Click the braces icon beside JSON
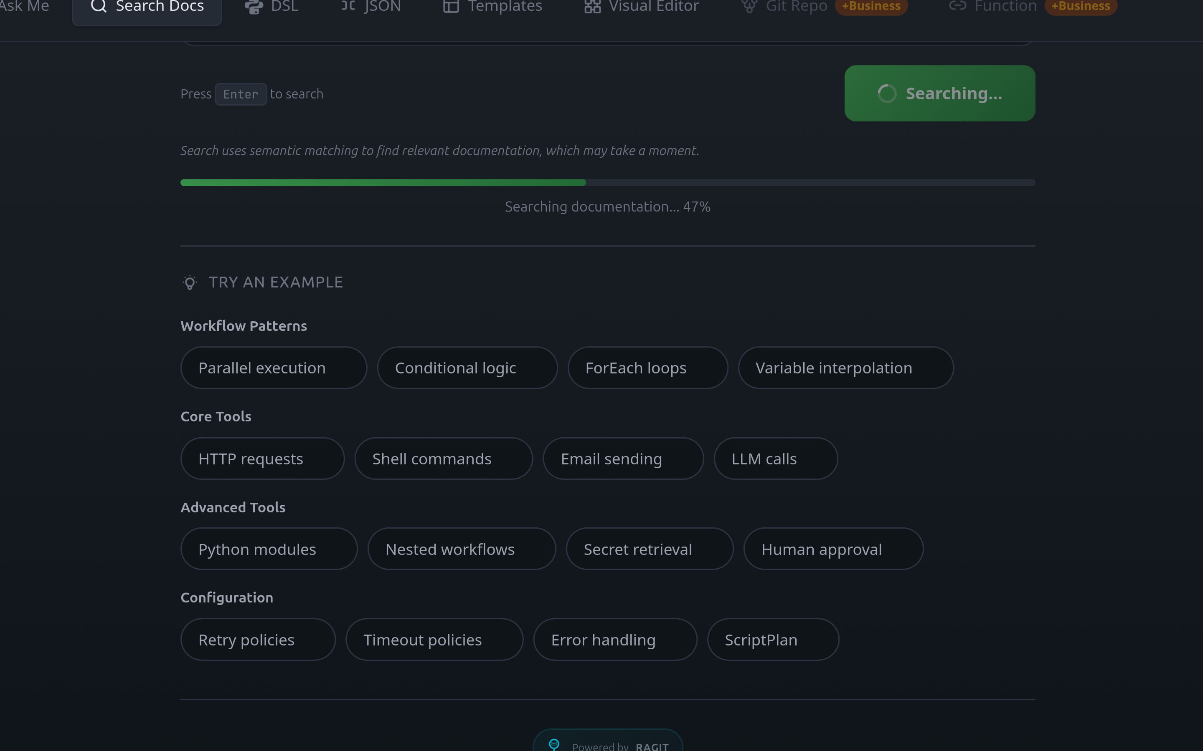1203x751 pixels. (x=348, y=6)
